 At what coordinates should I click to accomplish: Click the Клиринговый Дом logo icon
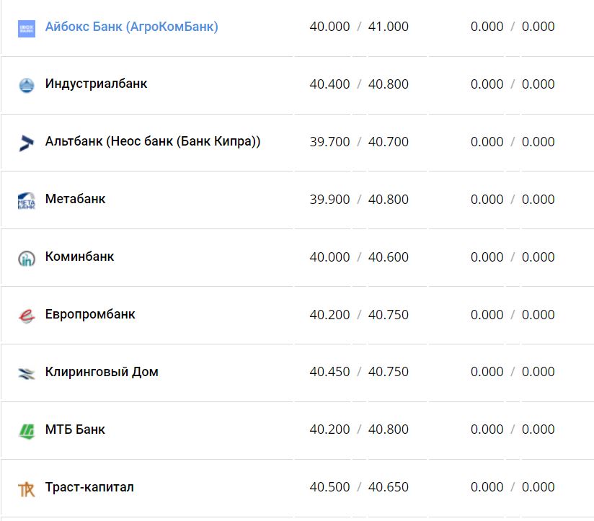[x=27, y=373]
